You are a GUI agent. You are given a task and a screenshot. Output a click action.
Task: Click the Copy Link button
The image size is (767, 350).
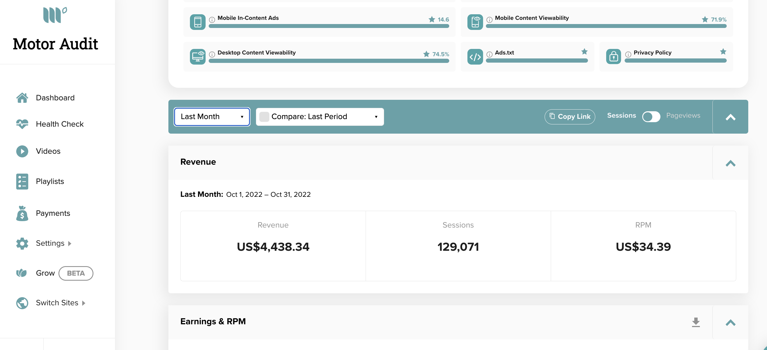pos(570,116)
